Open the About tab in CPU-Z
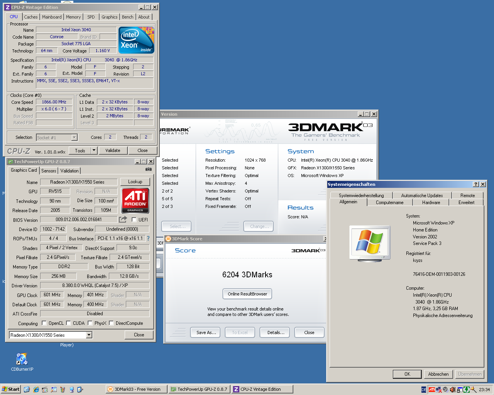This screenshot has height=395, width=494. tap(144, 17)
